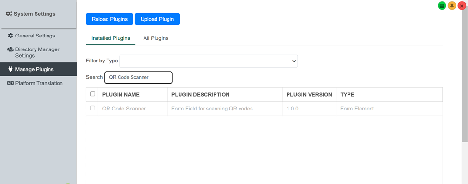Check the QR Code Scanner row checkbox
Viewport: 468px width, 184px height.
(x=93, y=108)
